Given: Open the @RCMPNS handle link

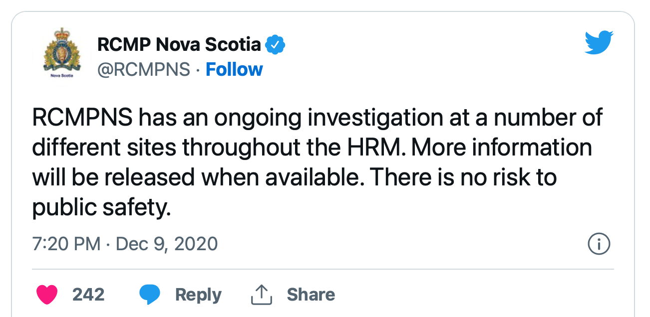Looking at the screenshot, I should coord(144,69).
